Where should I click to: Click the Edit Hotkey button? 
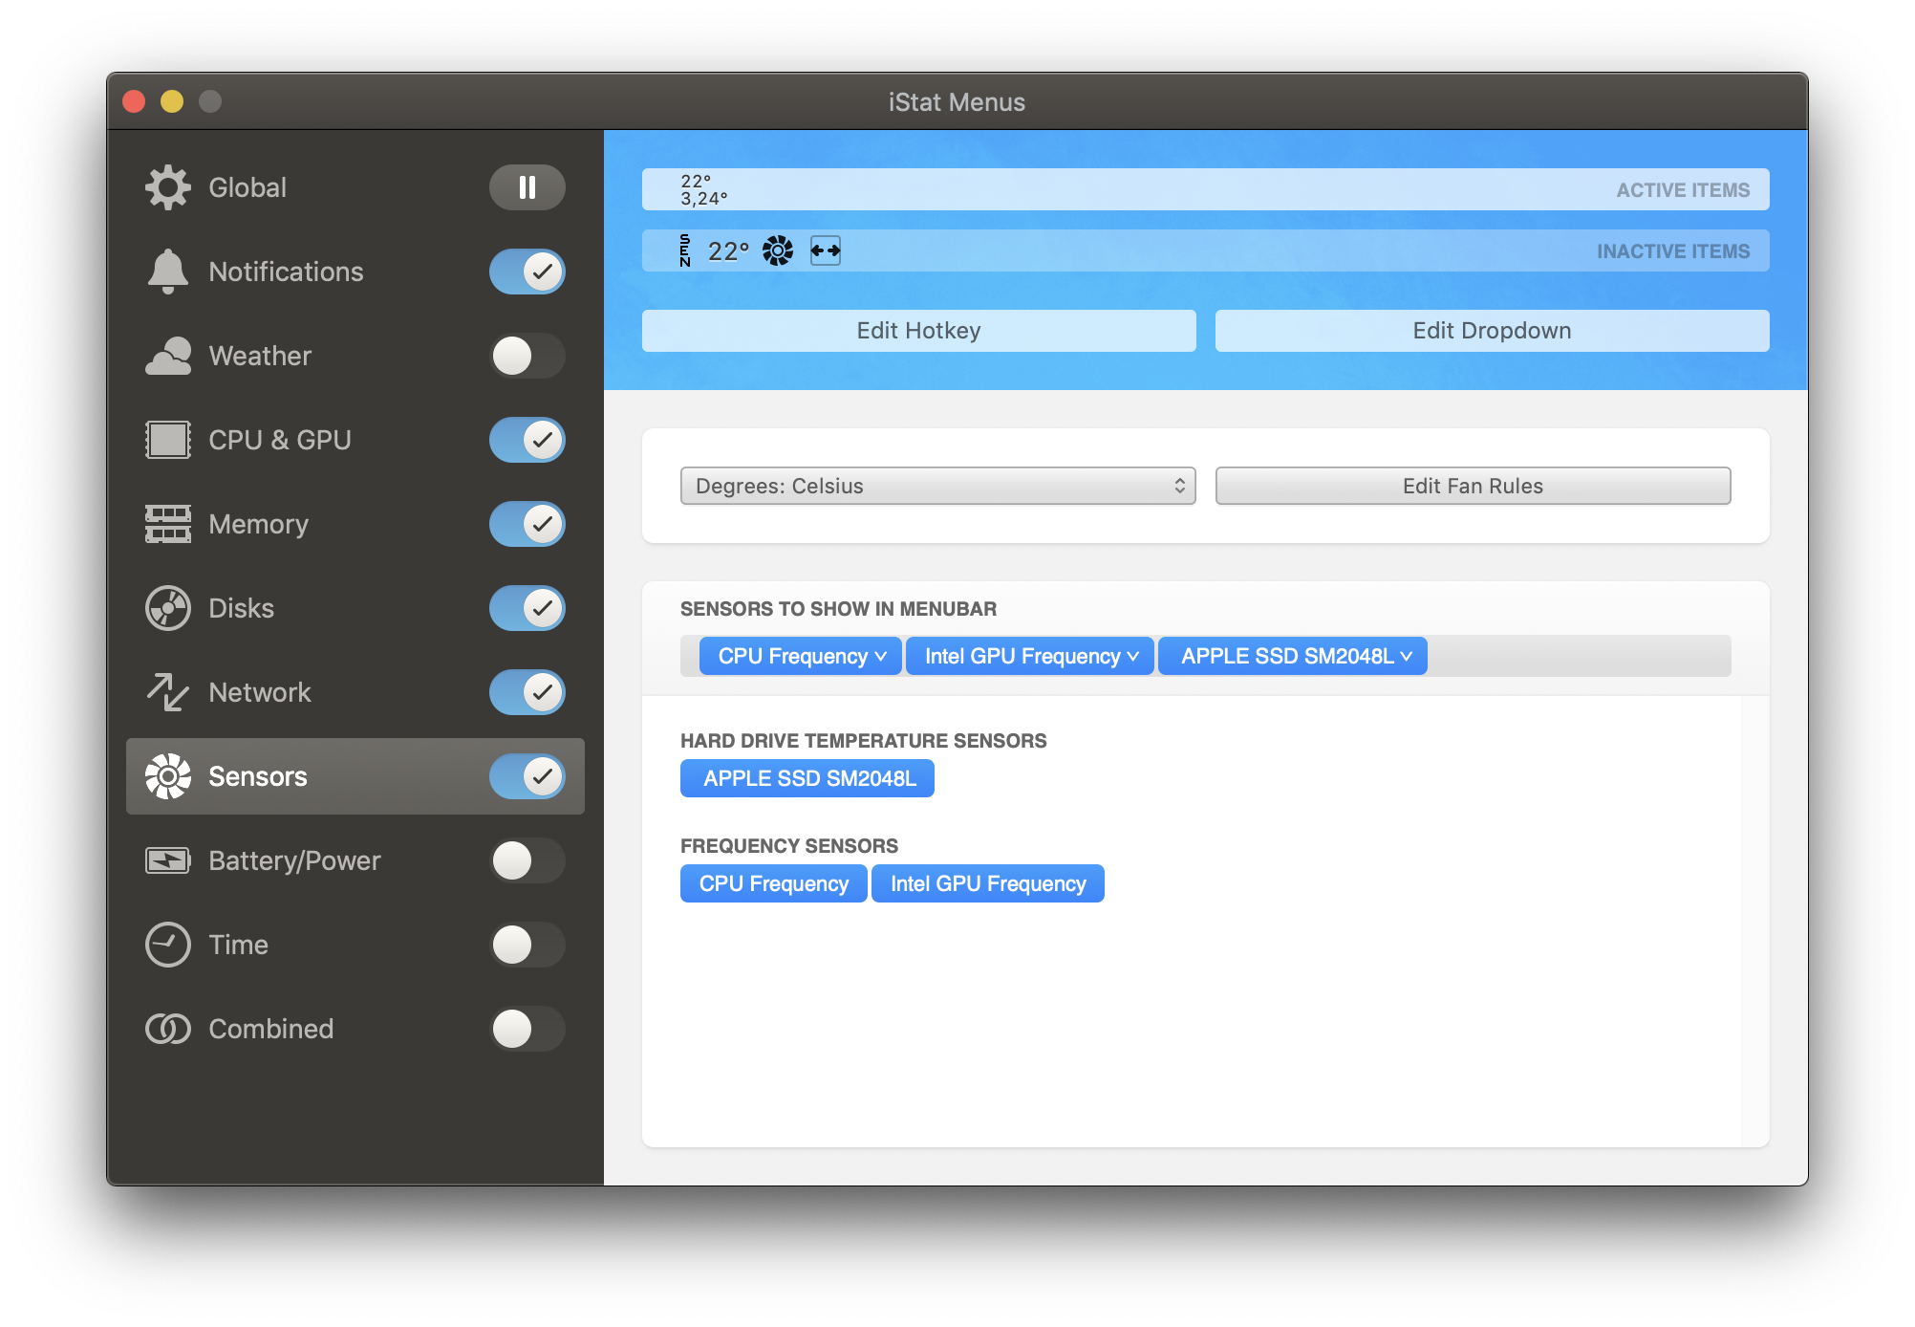pos(919,331)
